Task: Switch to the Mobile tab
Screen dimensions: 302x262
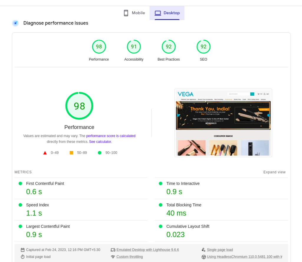Action: [x=134, y=13]
